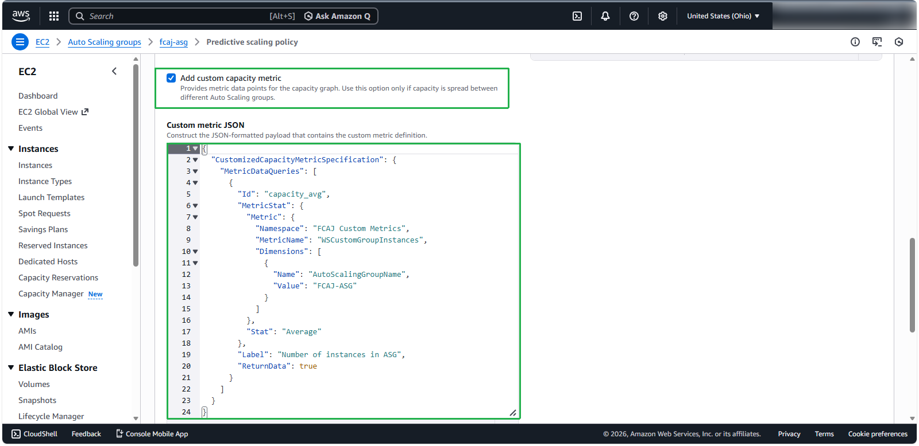Open Dashboard in the EC2 sidebar

click(x=38, y=96)
